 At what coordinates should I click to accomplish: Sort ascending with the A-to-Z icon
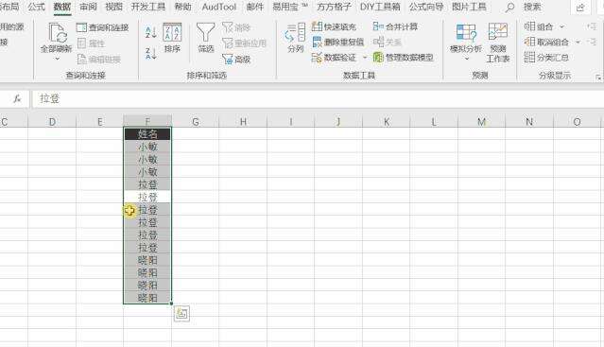[150, 32]
